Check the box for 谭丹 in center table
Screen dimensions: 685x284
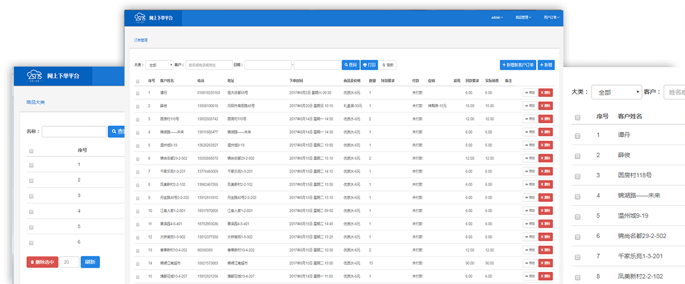click(138, 93)
